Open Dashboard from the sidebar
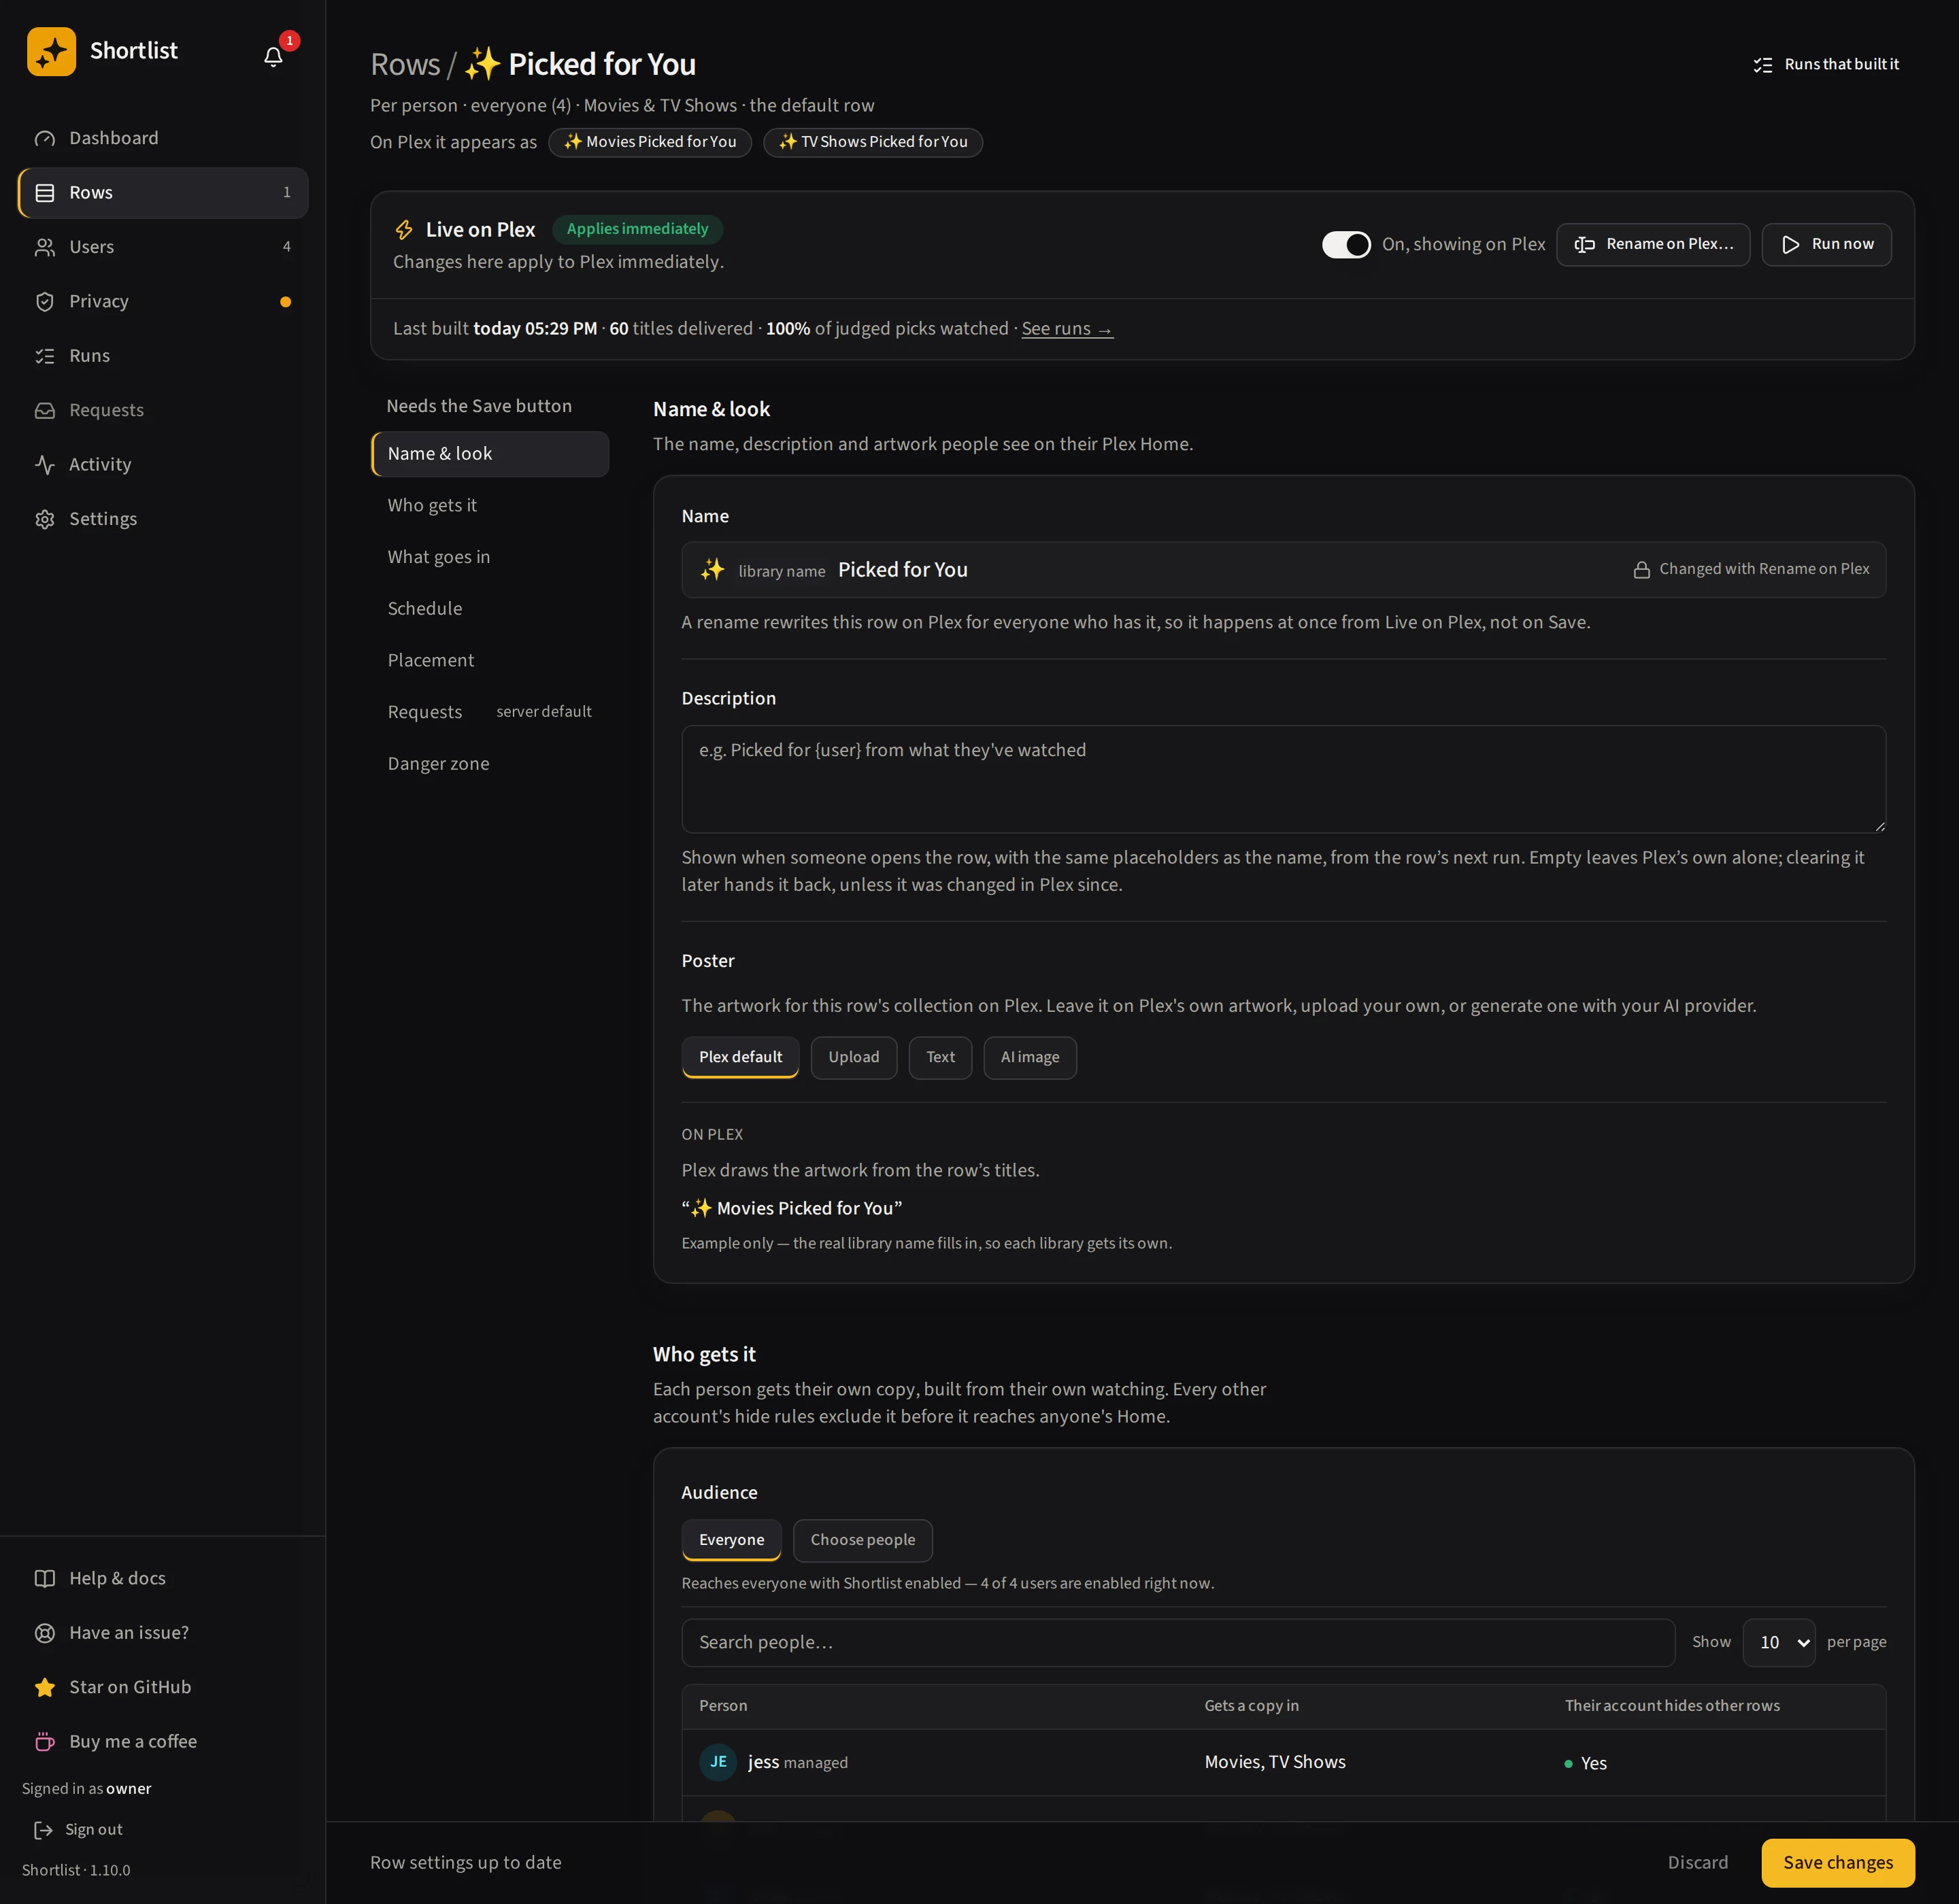 tap(163, 138)
